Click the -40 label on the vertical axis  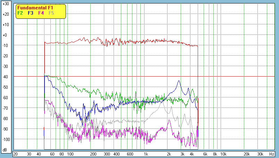point(5,77)
